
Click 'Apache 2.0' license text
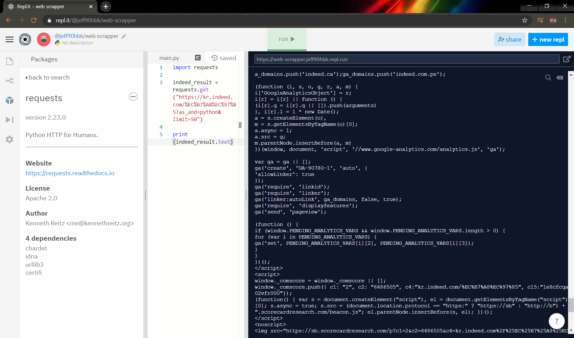tap(41, 198)
